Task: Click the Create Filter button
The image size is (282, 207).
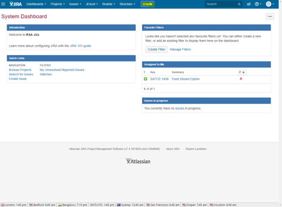Action: pyautogui.click(x=156, y=49)
